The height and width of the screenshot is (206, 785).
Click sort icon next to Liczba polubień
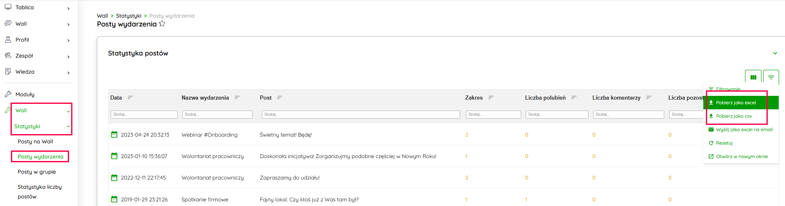click(574, 98)
